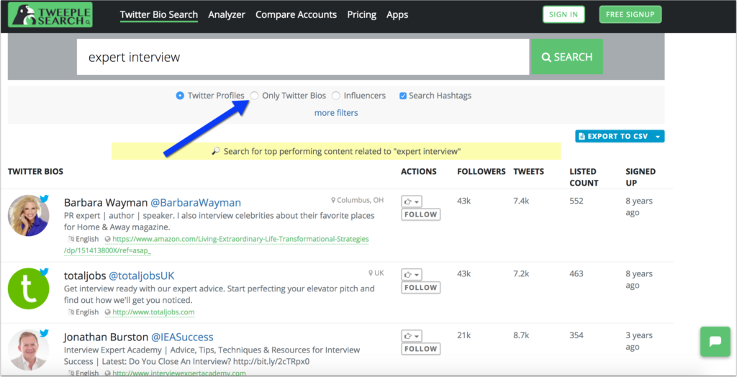Image resolution: width=737 pixels, height=377 pixels.
Task: Click the language icon beside English for totaljobs
Action: (71, 312)
